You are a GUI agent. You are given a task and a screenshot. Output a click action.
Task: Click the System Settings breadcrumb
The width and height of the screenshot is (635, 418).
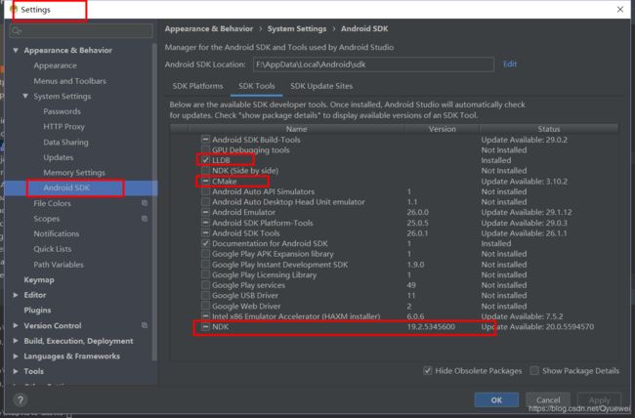pos(297,28)
